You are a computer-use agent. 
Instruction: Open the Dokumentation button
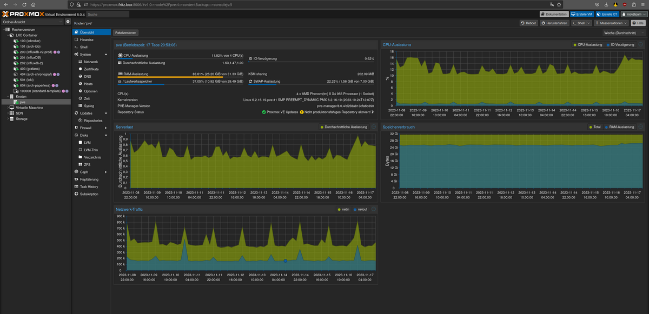point(554,14)
